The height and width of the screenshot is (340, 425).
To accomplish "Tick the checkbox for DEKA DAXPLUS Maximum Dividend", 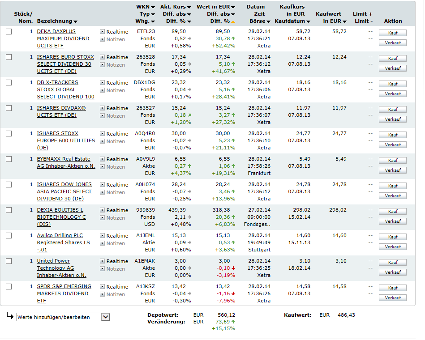I will click(x=9, y=32).
